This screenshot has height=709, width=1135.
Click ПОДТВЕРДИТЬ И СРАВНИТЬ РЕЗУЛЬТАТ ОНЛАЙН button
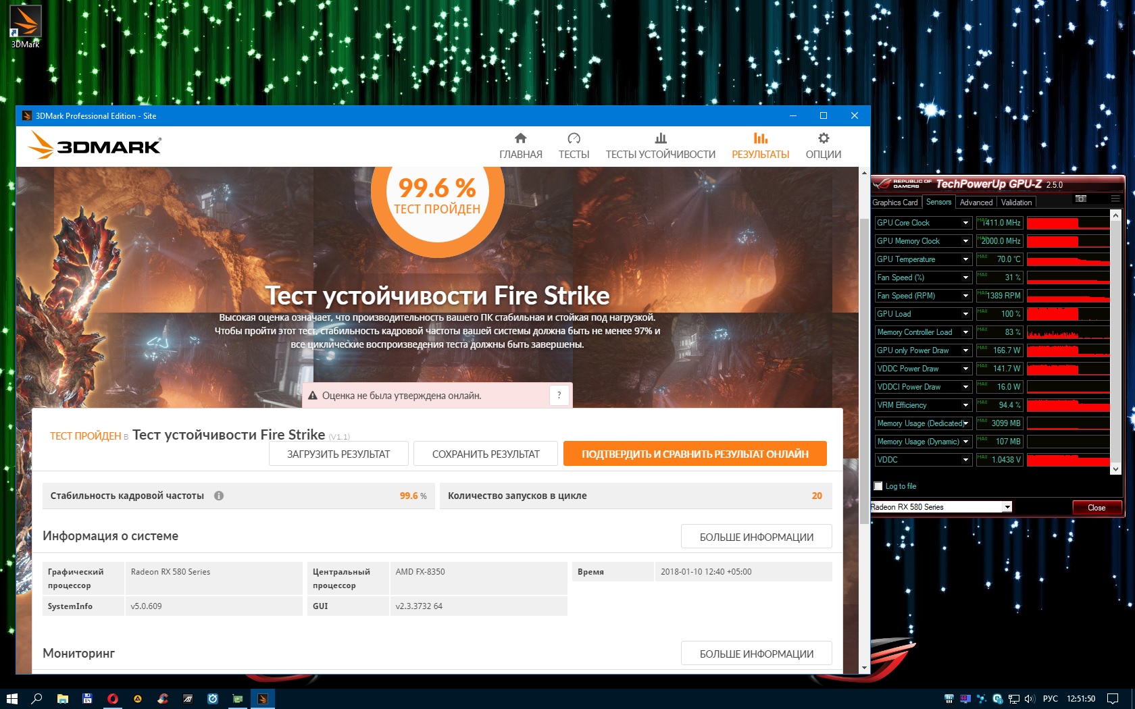click(695, 454)
